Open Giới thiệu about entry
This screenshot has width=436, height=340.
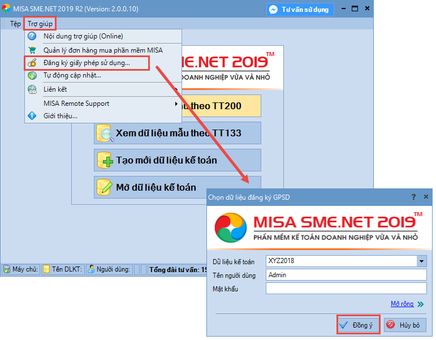tap(103, 116)
